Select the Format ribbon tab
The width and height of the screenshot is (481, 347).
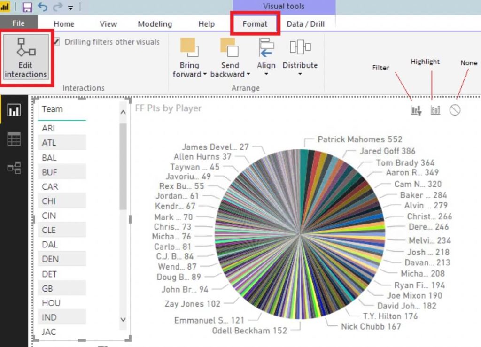(x=255, y=24)
